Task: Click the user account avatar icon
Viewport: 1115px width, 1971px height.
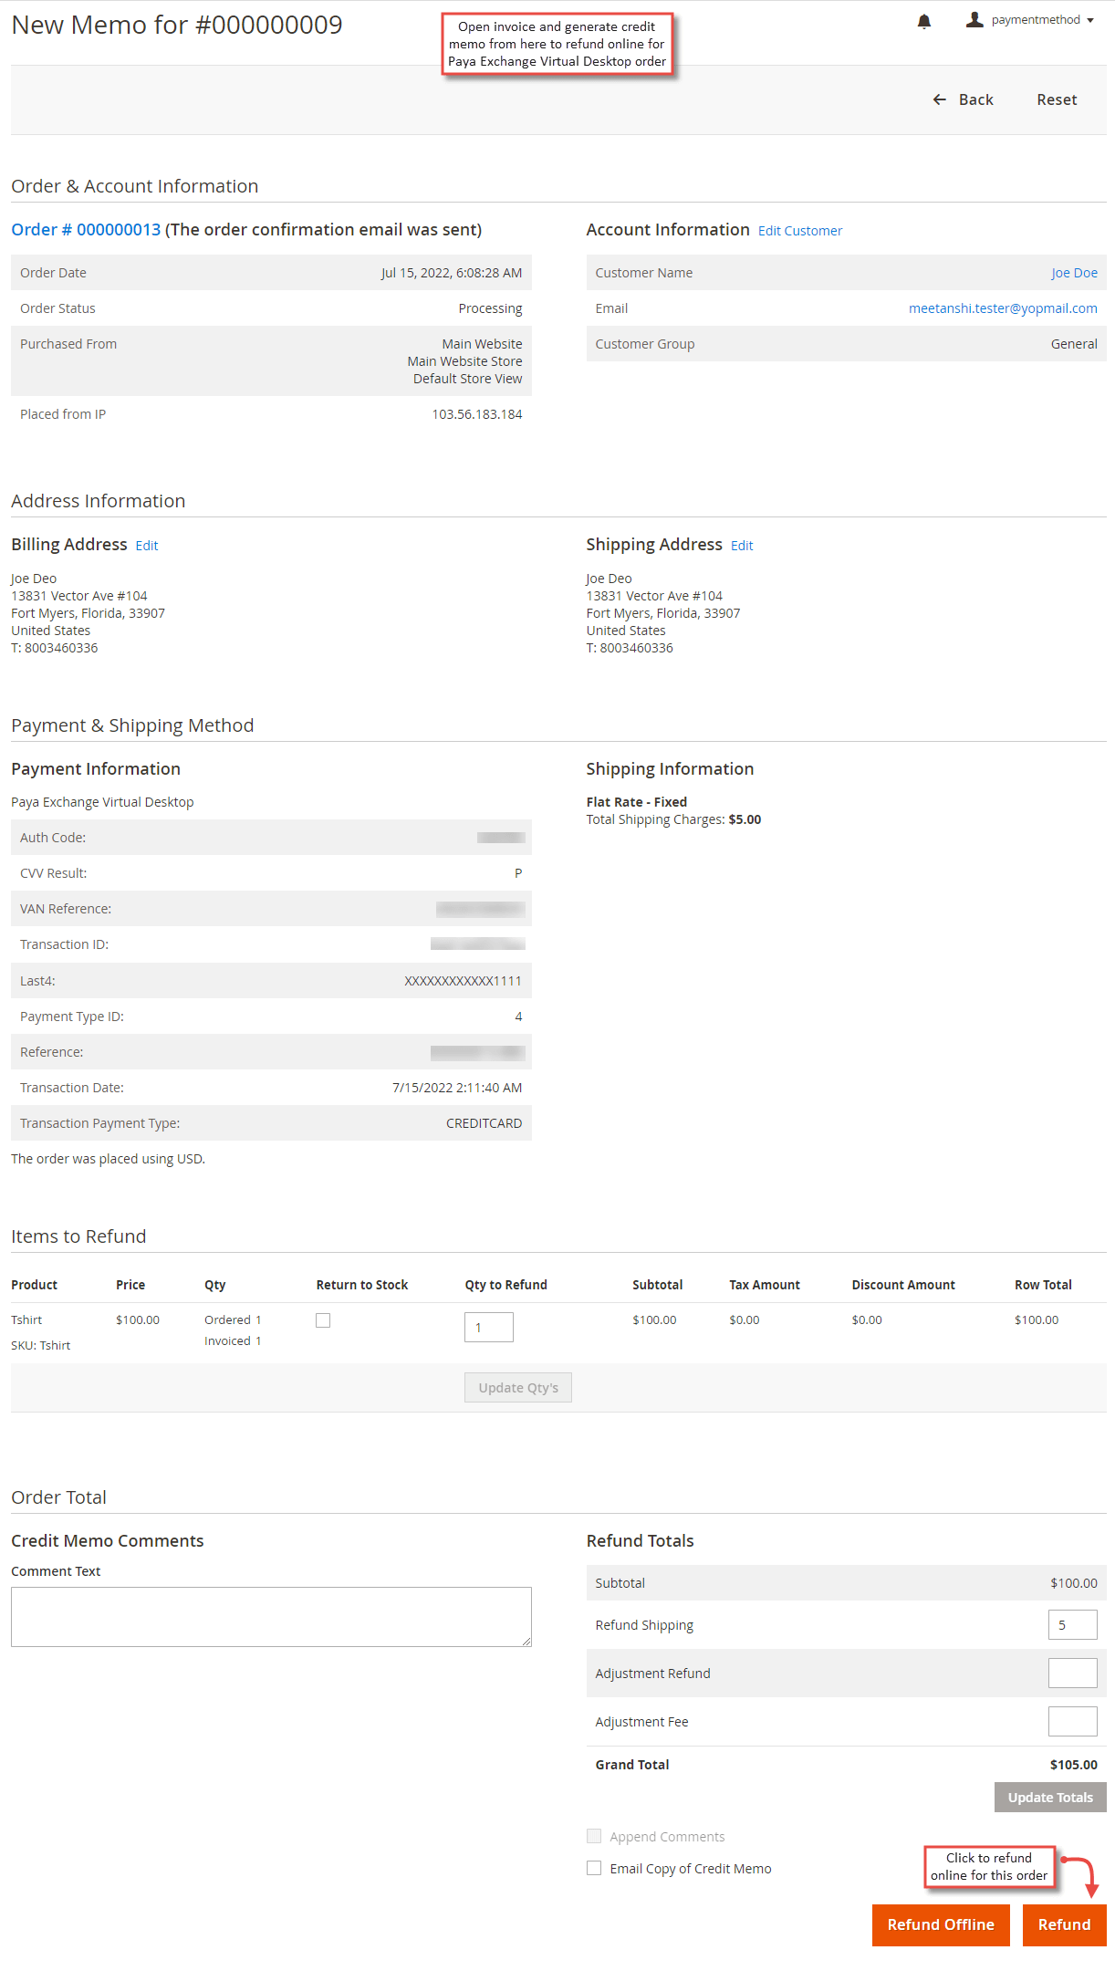Action: coord(974,19)
